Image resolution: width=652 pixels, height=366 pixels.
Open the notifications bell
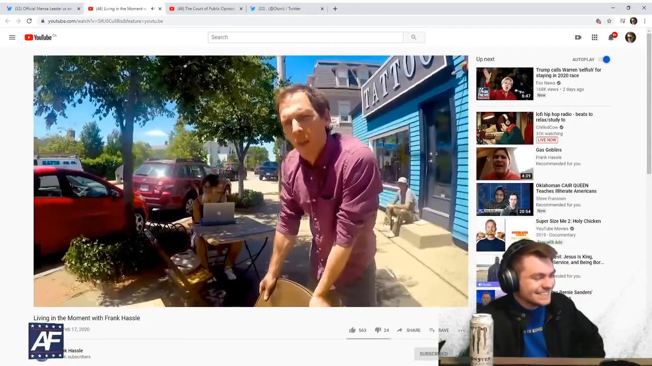(611, 37)
